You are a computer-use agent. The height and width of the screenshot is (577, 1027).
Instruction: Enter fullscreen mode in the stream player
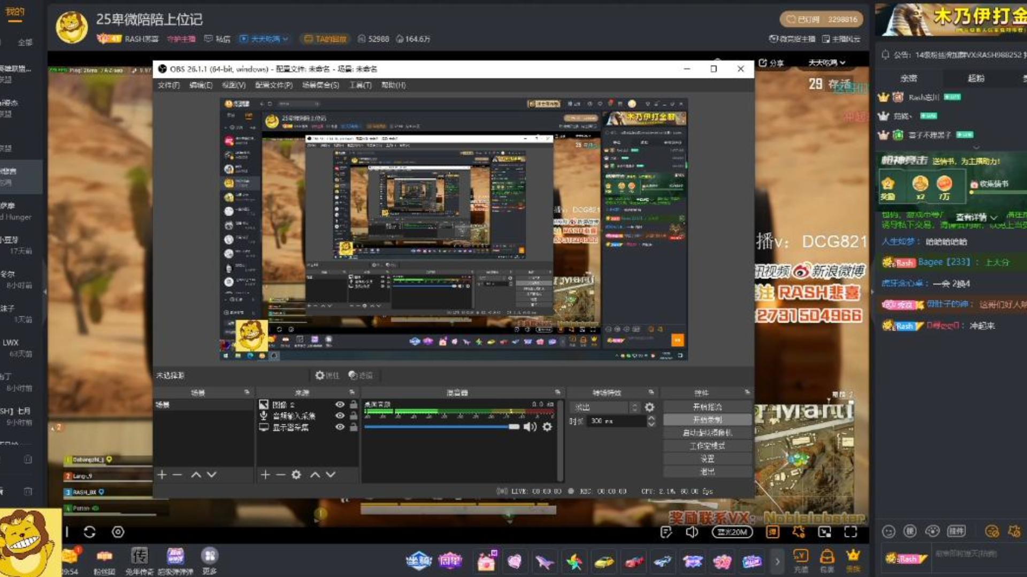(x=850, y=532)
